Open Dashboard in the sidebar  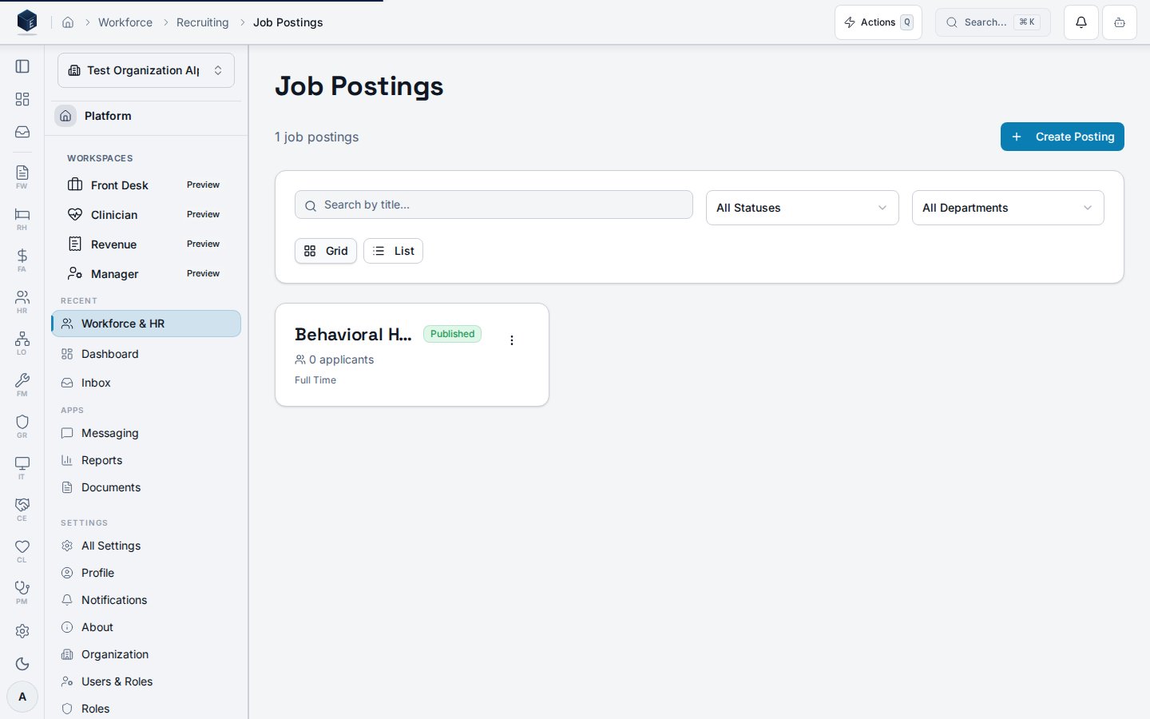pyautogui.click(x=146, y=354)
